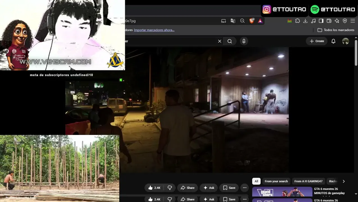Click the page vertical scrollbar thumb

coord(356,53)
